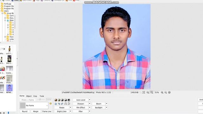The image size is (203, 114).
Task: Flip the photo horizontally
Action: 66,104
